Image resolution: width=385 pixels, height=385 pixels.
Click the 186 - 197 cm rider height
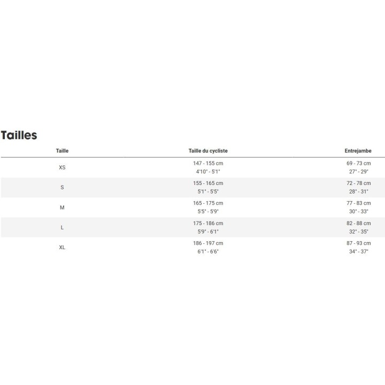(208, 243)
